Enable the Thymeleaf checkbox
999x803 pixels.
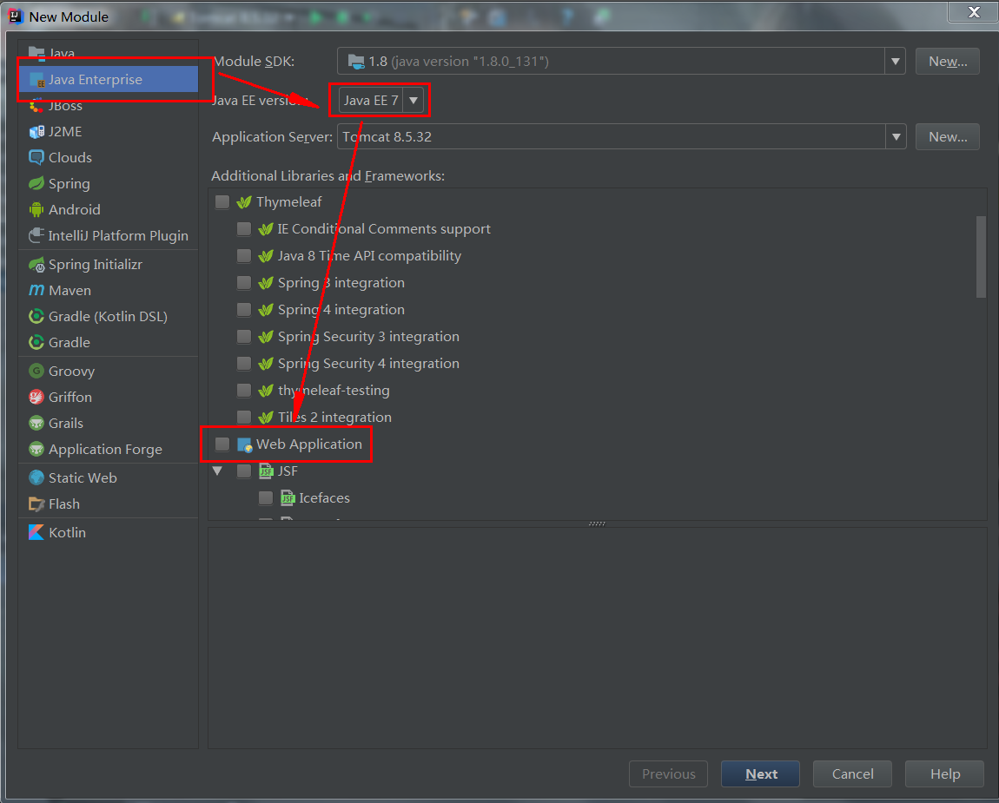(x=222, y=202)
